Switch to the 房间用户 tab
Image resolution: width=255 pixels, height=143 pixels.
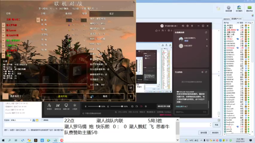(x=237, y=19)
